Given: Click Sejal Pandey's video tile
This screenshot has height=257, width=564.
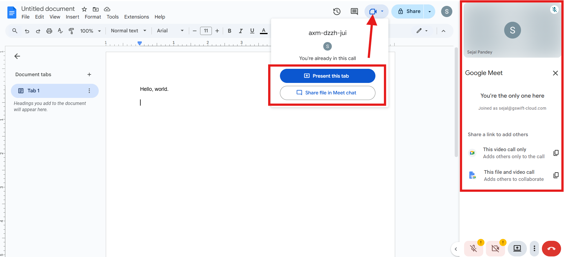Looking at the screenshot, I should [512, 30].
